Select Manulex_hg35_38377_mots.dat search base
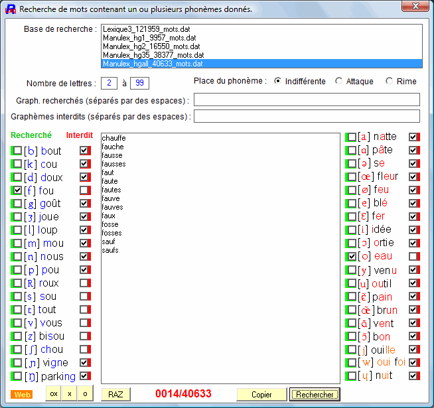434x408 pixels. [x=261, y=55]
